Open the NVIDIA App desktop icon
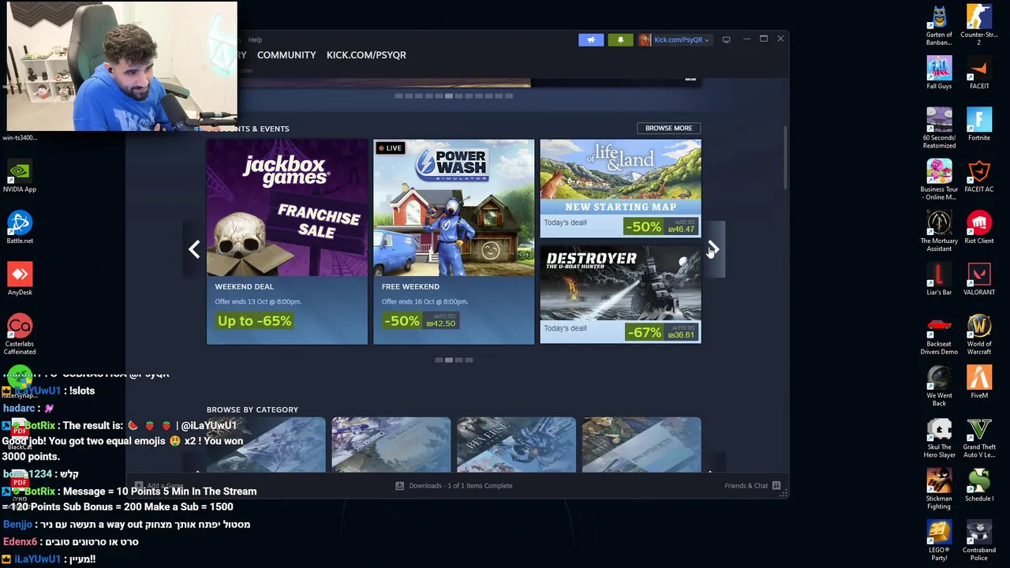 point(20,177)
